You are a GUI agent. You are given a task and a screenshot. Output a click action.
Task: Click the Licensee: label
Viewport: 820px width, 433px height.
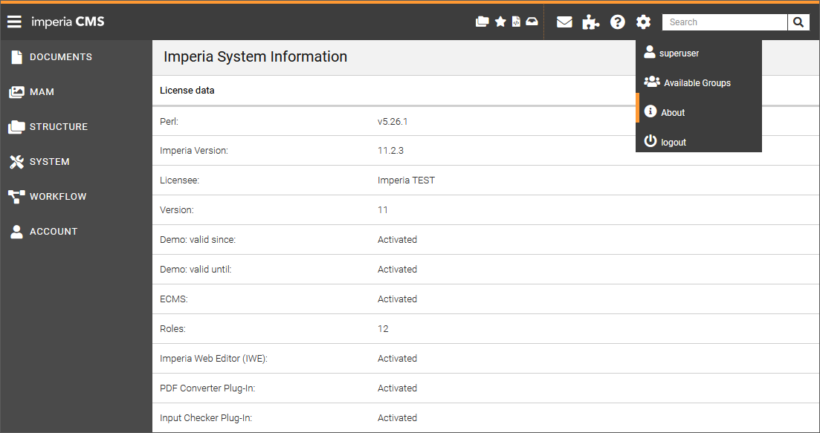(x=179, y=180)
